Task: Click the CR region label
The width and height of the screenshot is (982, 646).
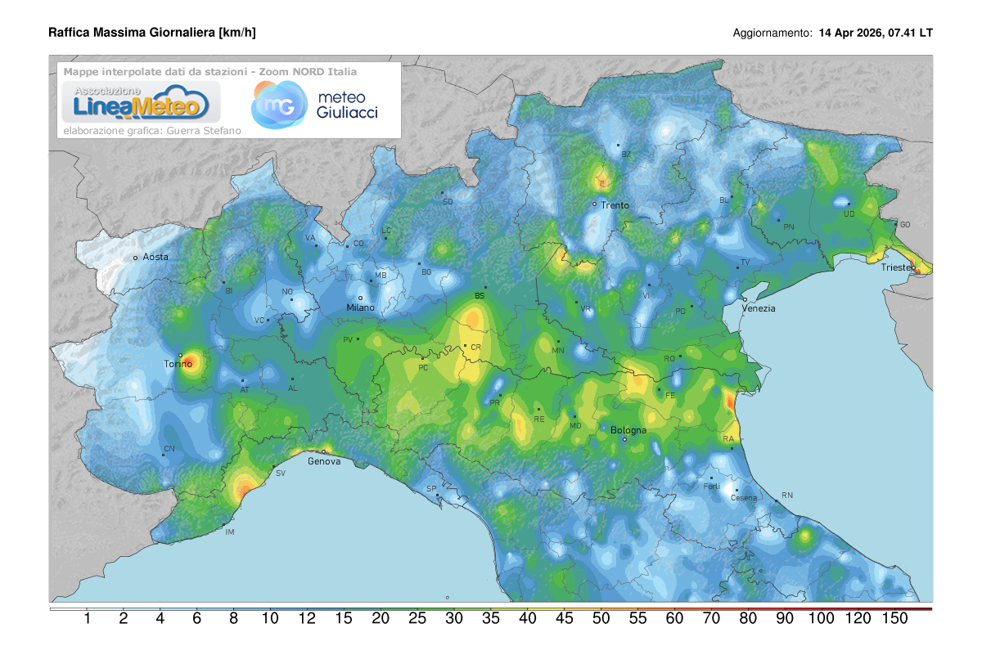Action: pyautogui.click(x=476, y=346)
